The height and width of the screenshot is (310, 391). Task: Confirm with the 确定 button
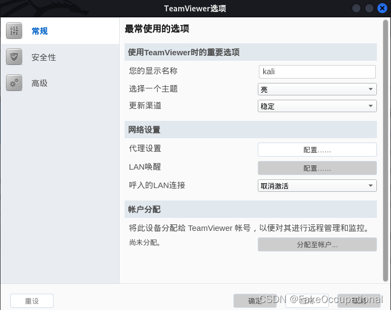[255, 301]
